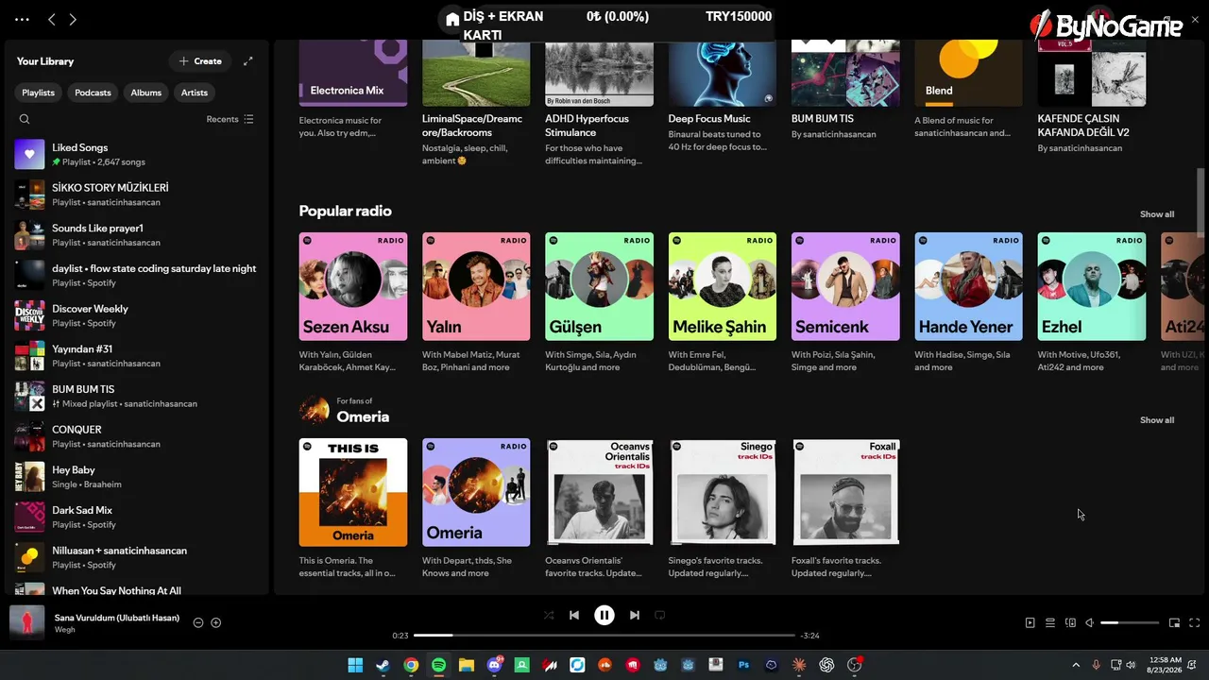1209x680 pixels.
Task: Go forward using the right arrow
Action: pos(73,19)
